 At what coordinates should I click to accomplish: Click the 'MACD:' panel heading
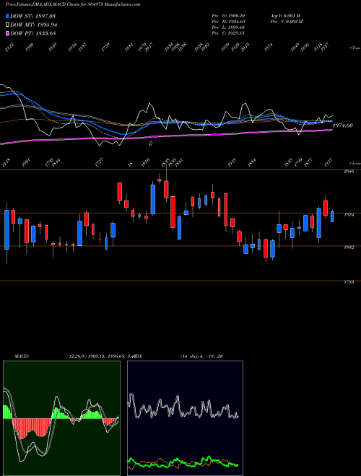22,356
